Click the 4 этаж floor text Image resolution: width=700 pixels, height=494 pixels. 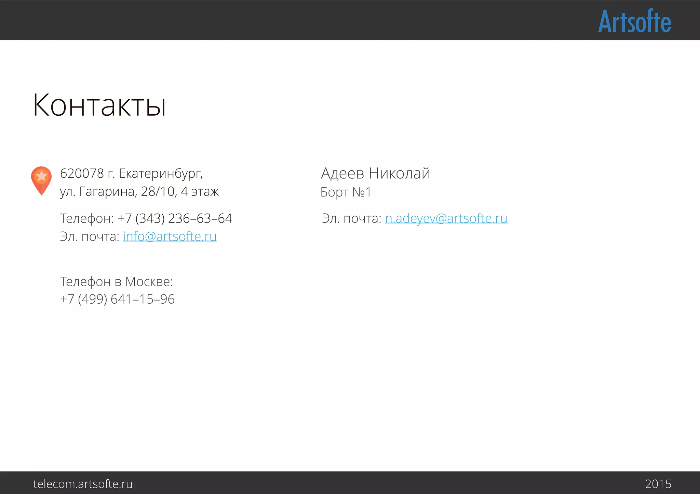pos(200,192)
